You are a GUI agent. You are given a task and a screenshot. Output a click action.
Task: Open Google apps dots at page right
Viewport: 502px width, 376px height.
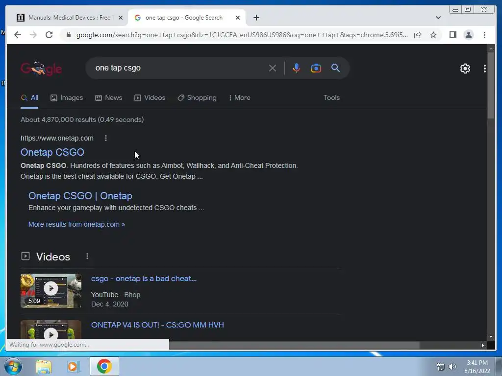coord(485,69)
